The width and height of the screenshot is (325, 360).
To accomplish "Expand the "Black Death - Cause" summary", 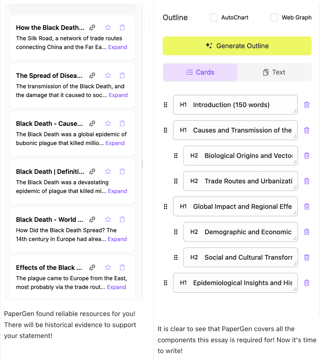I will [115, 143].
